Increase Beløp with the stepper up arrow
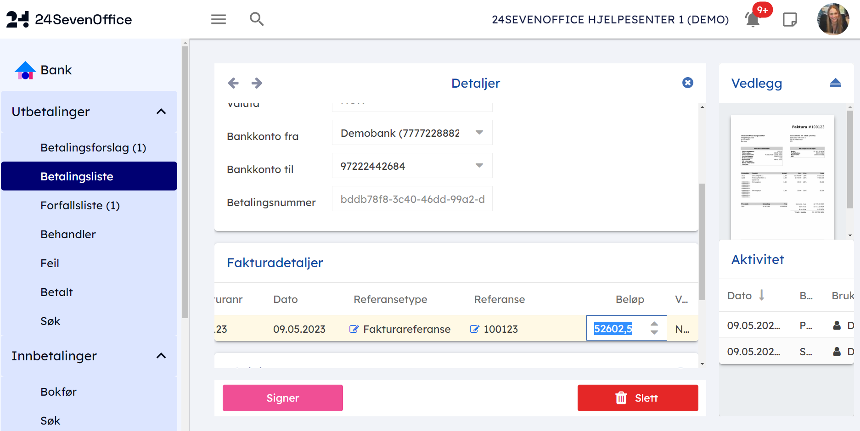Image resolution: width=860 pixels, height=431 pixels. coord(654,324)
